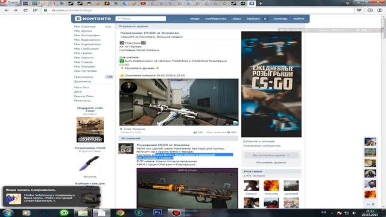Open the ежедневные розыгрыши CS:GO group avatar
Image resolution: width=386 pixels, height=217 pixels.
pyautogui.click(x=271, y=84)
